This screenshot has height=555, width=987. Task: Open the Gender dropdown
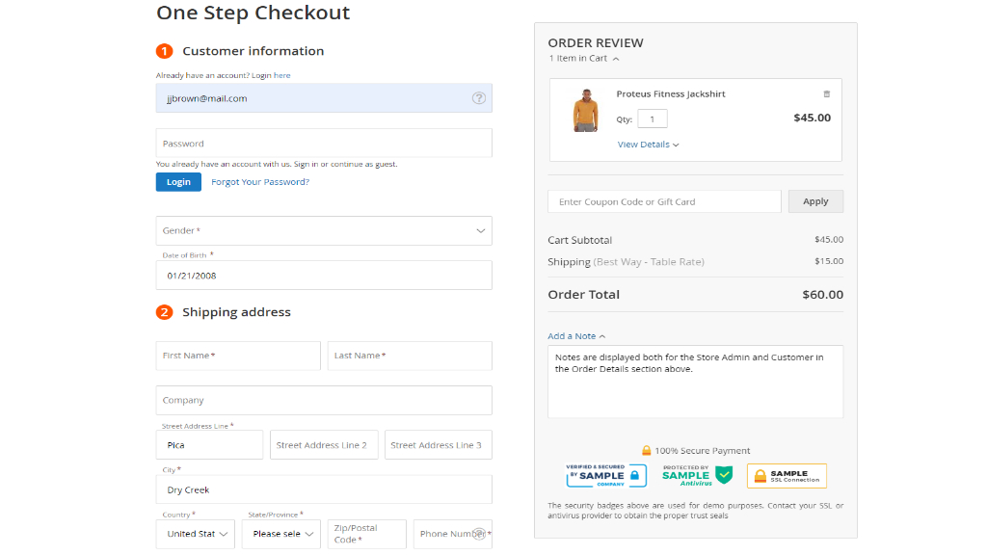pos(324,231)
